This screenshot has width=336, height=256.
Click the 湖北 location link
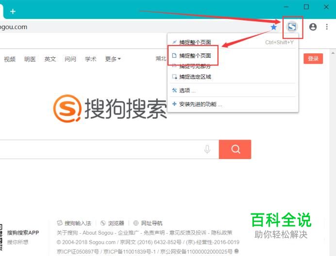[x=161, y=59]
